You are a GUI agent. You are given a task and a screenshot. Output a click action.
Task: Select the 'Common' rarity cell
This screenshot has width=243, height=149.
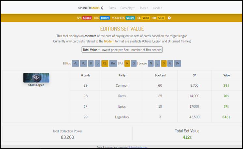coord(122,85)
